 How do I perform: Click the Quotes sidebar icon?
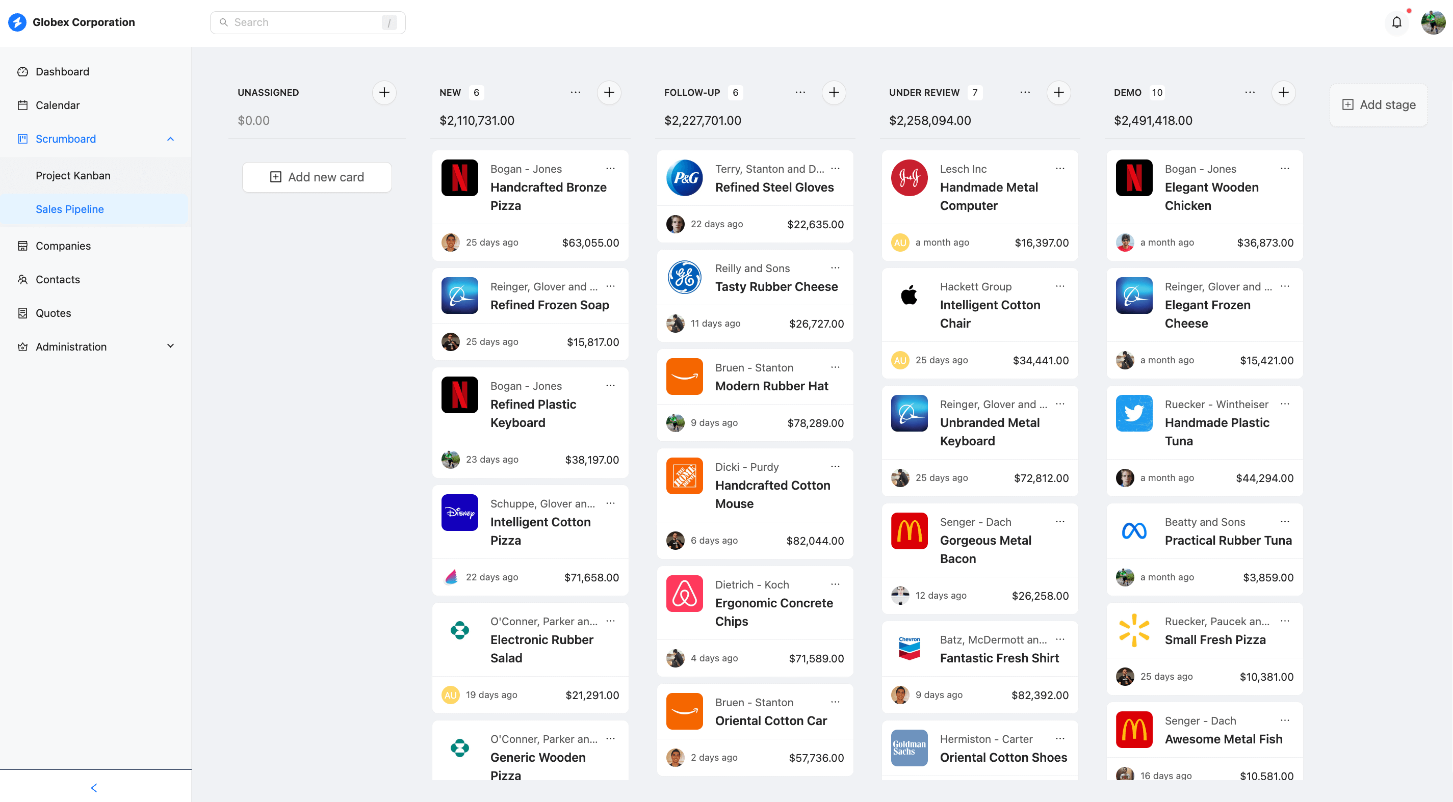click(22, 313)
